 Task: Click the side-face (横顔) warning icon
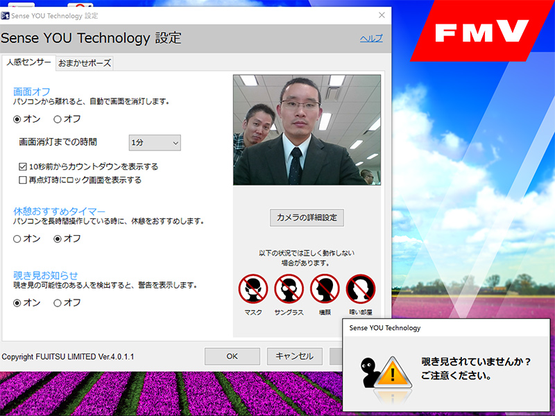(325, 289)
